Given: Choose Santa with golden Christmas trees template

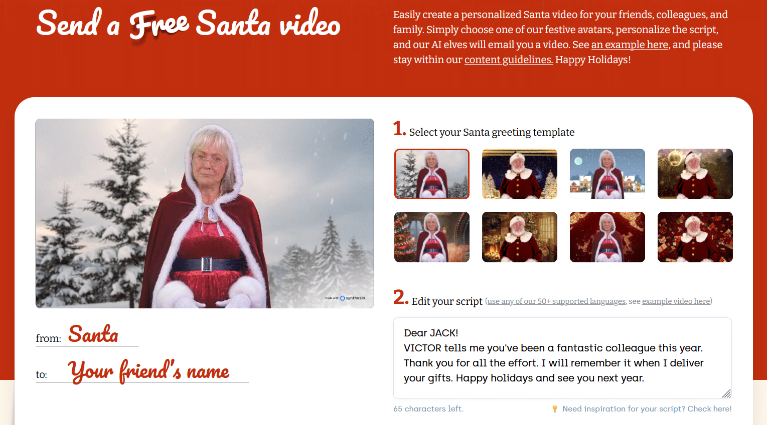Looking at the screenshot, I should pos(520,174).
